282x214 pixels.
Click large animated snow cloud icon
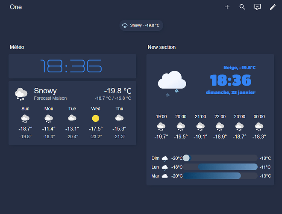(x=172, y=83)
